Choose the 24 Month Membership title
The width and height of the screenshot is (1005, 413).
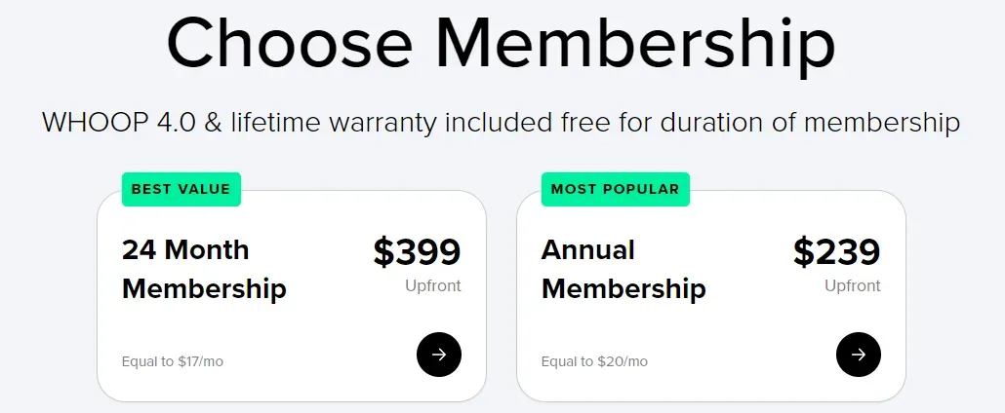(204, 269)
